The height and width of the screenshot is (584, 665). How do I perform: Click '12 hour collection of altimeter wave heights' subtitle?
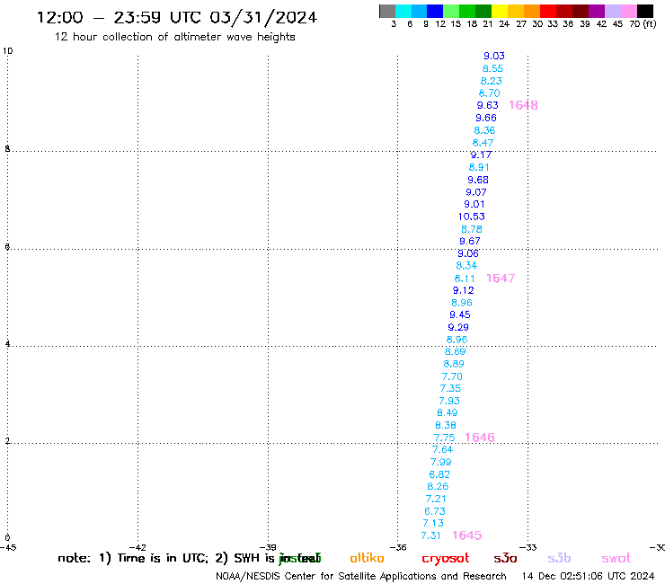click(174, 38)
